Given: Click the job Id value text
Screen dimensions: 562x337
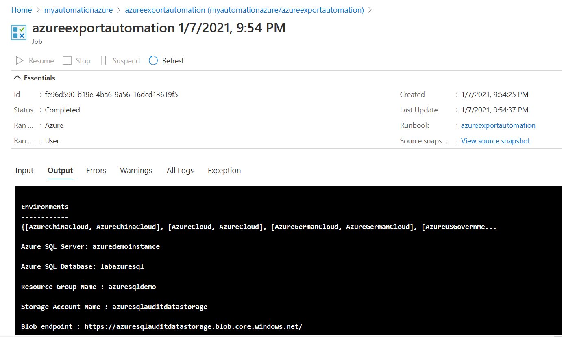Looking at the screenshot, I should point(111,95).
